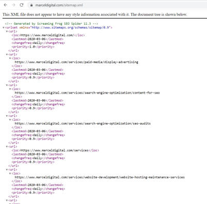The height and width of the screenshot is (204, 207).
Task: Collapse loc element of seo-audits entry
Action: tap(10, 120)
